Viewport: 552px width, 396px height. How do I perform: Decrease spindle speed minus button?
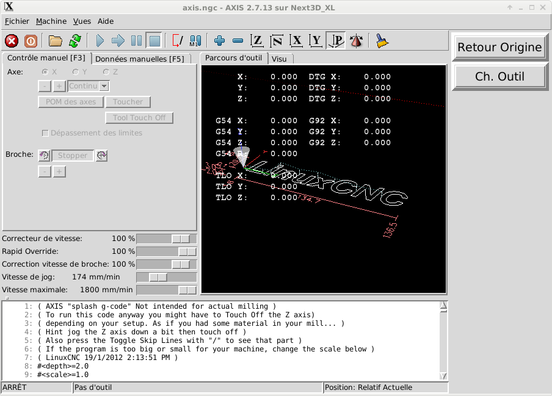pos(45,171)
